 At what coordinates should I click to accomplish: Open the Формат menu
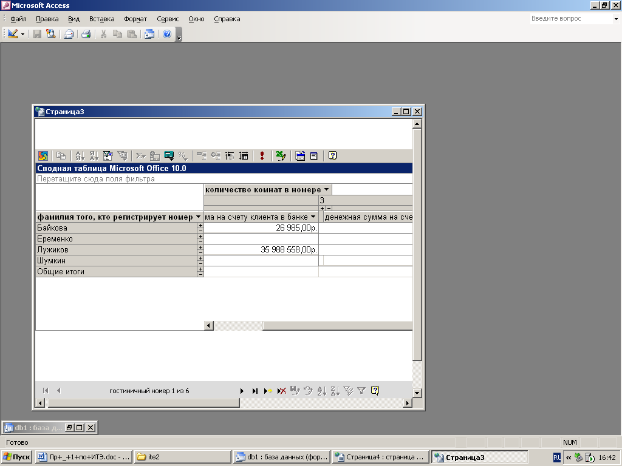tap(135, 19)
